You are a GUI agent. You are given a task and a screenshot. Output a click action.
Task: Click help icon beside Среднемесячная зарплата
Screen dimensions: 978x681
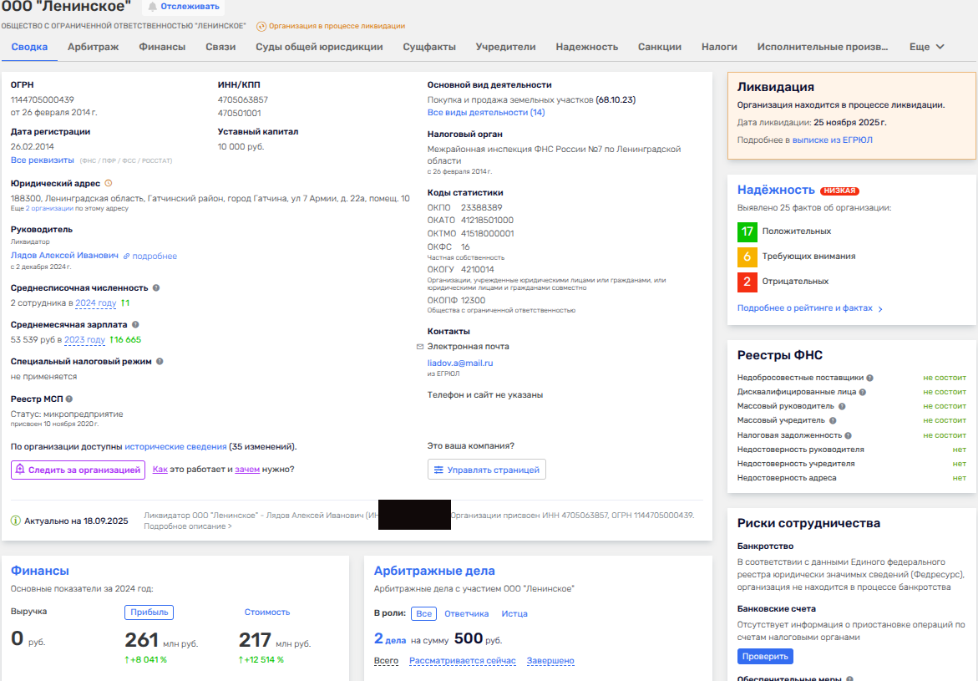135,325
